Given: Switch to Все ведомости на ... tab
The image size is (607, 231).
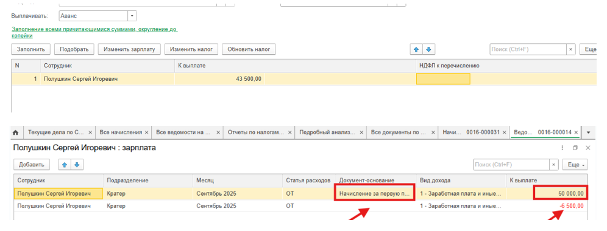Looking at the screenshot, I should [183, 132].
